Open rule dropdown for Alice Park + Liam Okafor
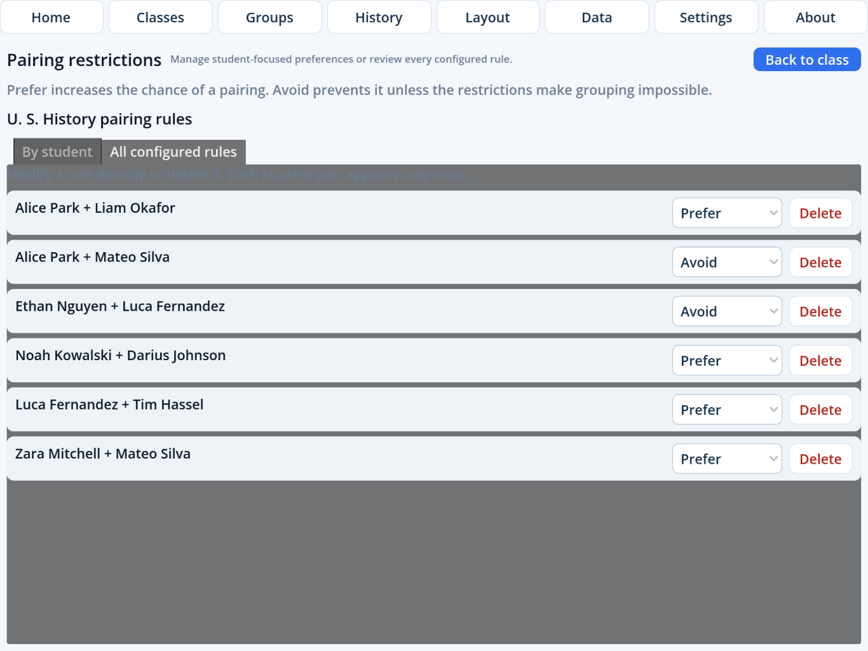The image size is (868, 651). (727, 213)
